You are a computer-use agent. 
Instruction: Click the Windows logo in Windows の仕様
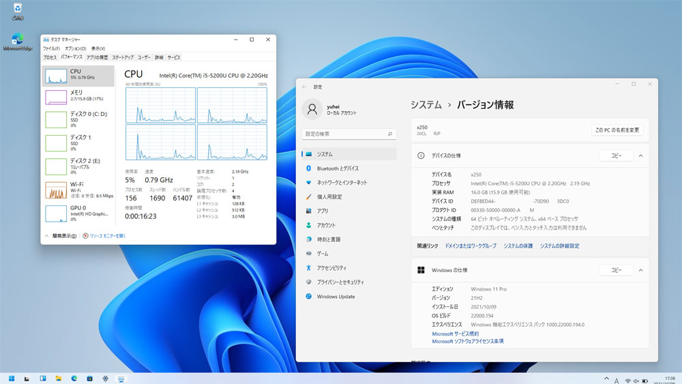coord(421,270)
